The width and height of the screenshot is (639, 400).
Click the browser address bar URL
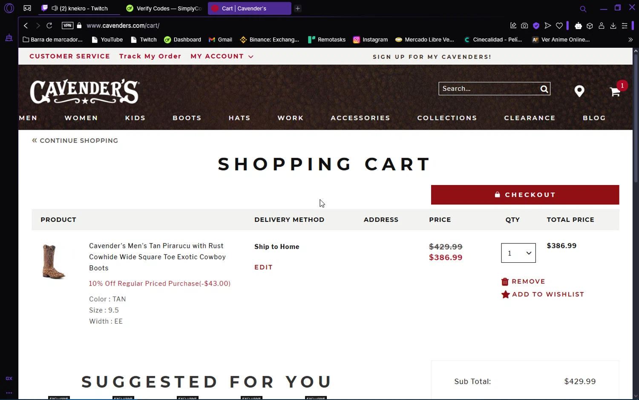point(123,26)
